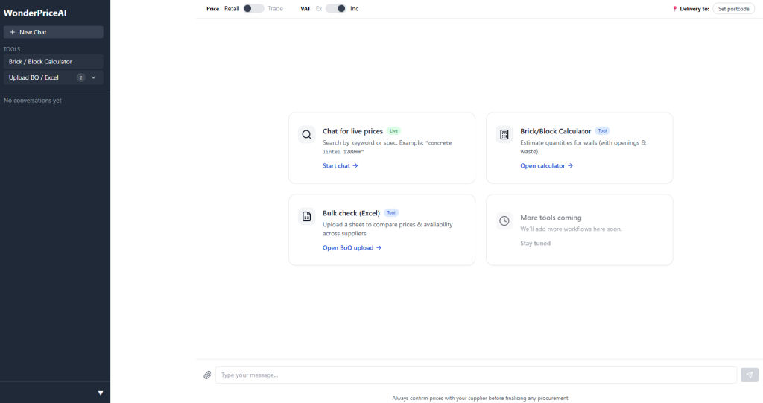Expand the Upload BQ / Excel chevron
The height and width of the screenshot is (403, 763).
coord(94,77)
